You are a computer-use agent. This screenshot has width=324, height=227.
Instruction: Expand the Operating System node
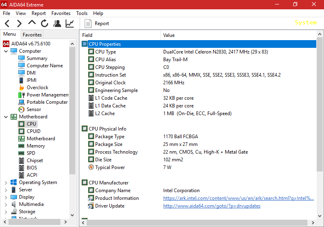[6, 182]
